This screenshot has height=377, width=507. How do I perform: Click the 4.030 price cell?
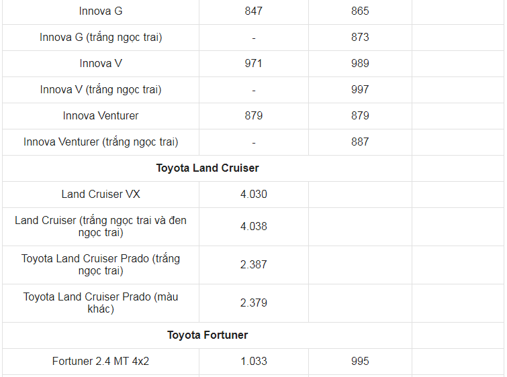(x=254, y=194)
